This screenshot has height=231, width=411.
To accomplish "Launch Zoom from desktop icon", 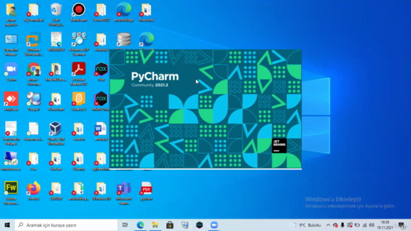I will [11, 72].
